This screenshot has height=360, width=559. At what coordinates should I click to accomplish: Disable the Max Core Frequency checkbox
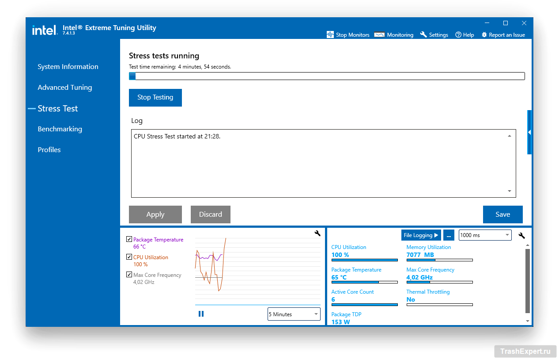pos(129,275)
